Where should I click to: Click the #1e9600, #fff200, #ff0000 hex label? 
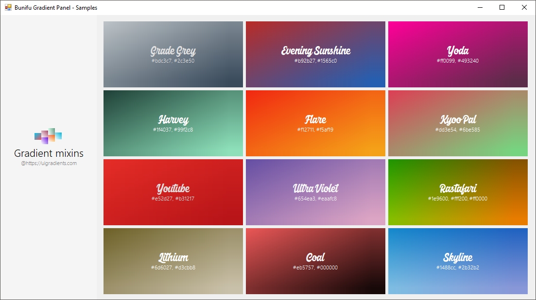click(x=458, y=199)
